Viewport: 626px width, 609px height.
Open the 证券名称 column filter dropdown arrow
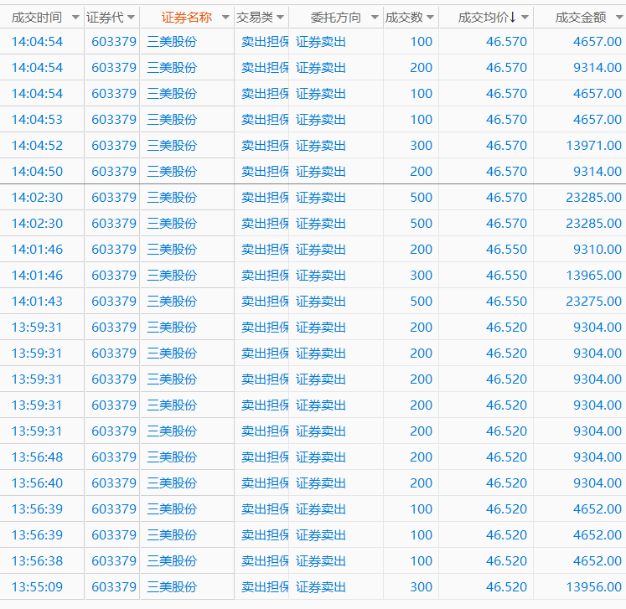tap(225, 18)
